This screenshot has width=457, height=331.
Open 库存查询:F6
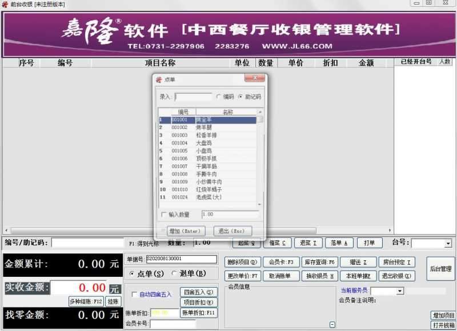pos(319,261)
